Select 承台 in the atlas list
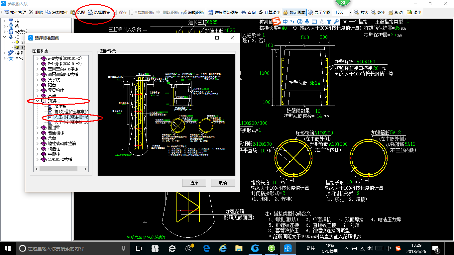Image resolution: width=454 pixels, height=255 pixels. [x=52, y=138]
